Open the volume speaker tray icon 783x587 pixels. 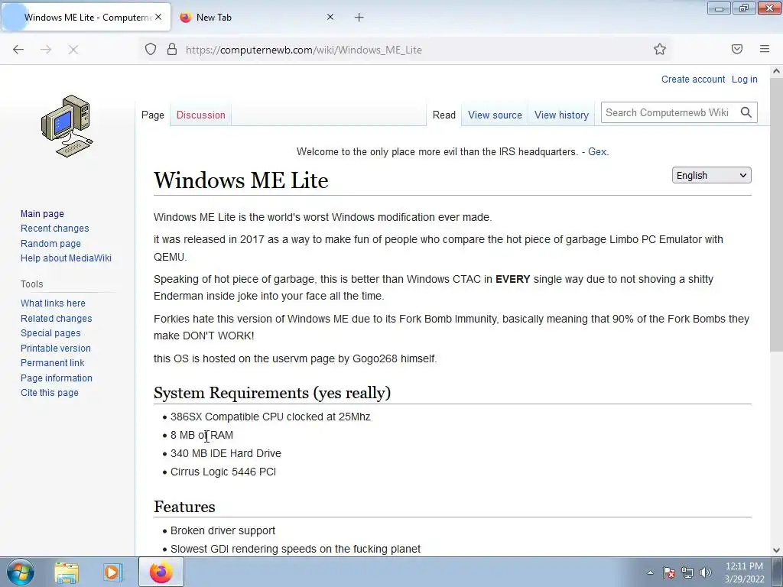point(706,573)
